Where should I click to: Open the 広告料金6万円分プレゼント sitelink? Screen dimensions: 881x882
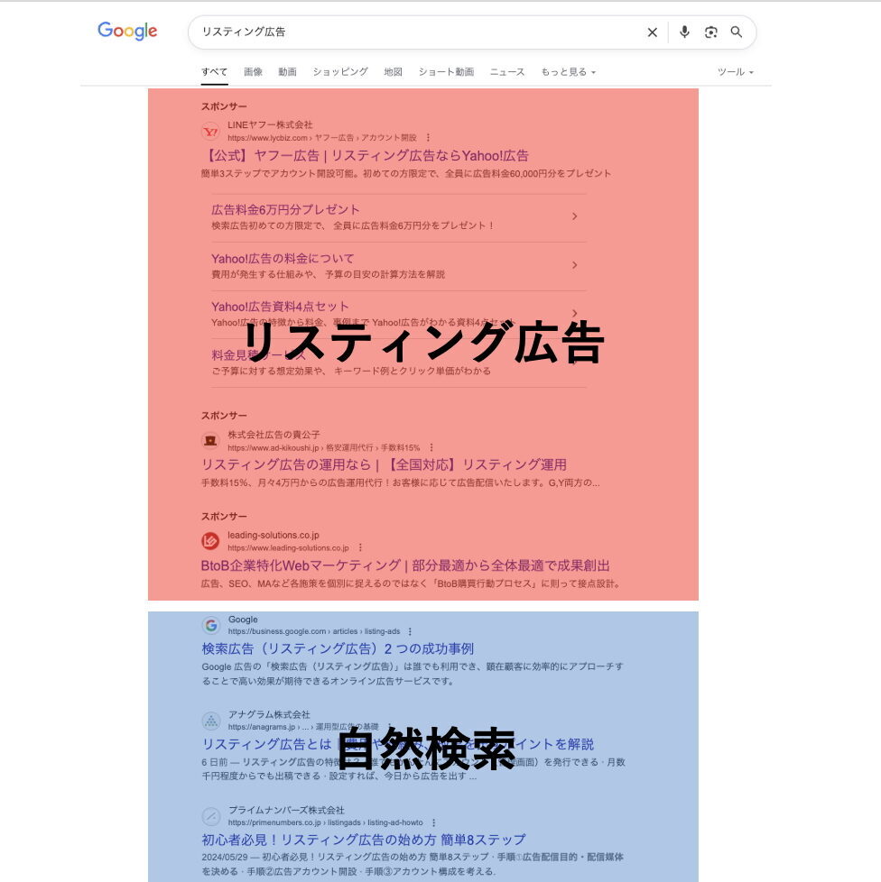point(285,210)
